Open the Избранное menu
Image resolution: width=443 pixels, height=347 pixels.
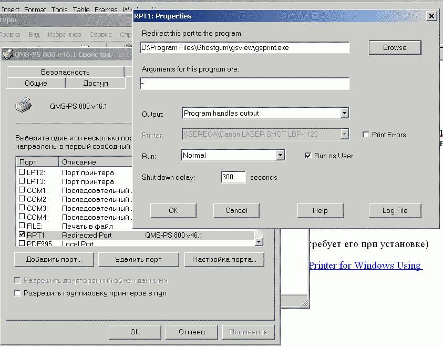click(65, 35)
